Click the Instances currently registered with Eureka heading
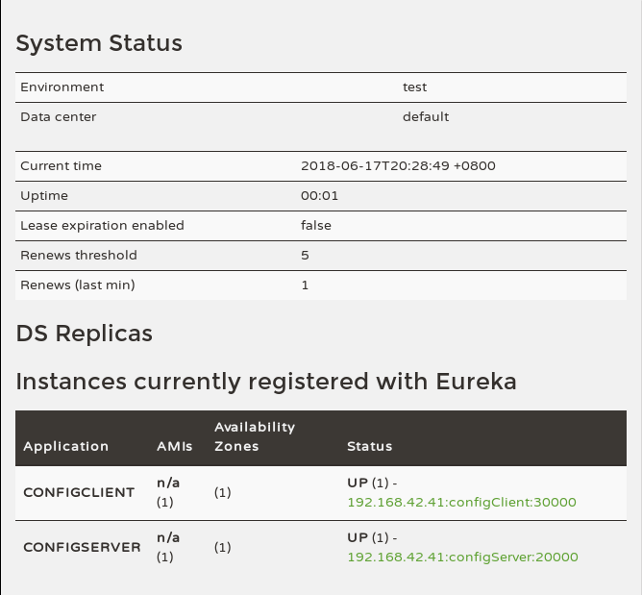 [x=266, y=382]
